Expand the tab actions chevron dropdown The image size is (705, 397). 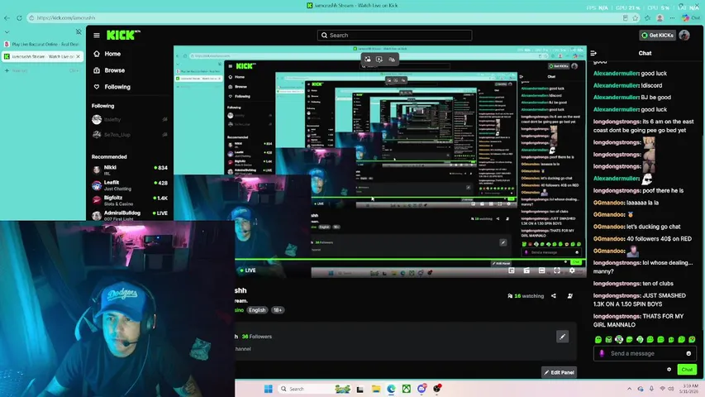7,32
